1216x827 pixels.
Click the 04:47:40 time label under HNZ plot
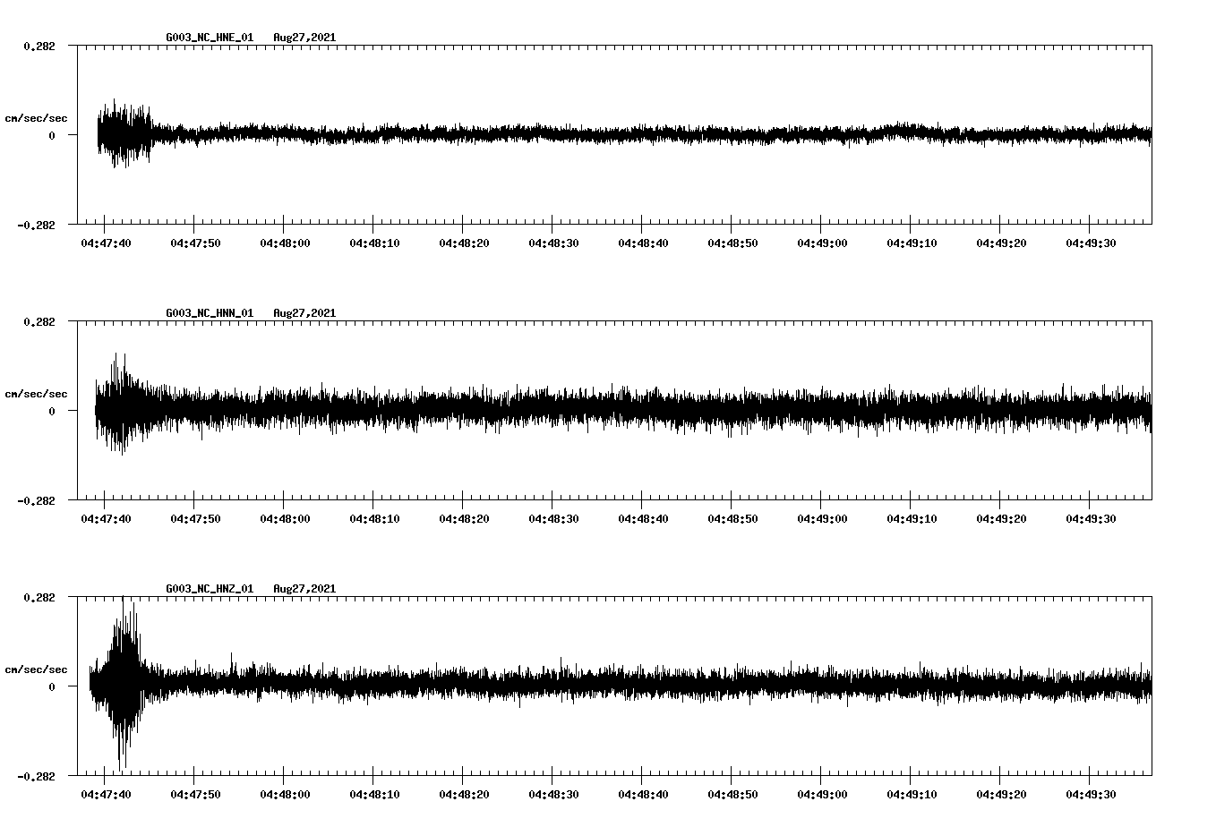(106, 794)
